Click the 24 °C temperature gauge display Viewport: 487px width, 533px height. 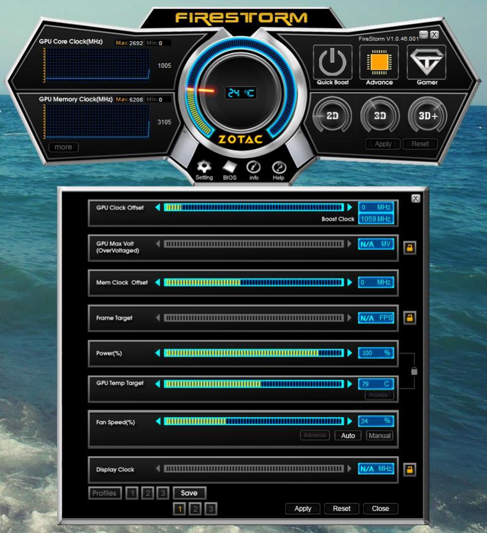(241, 93)
